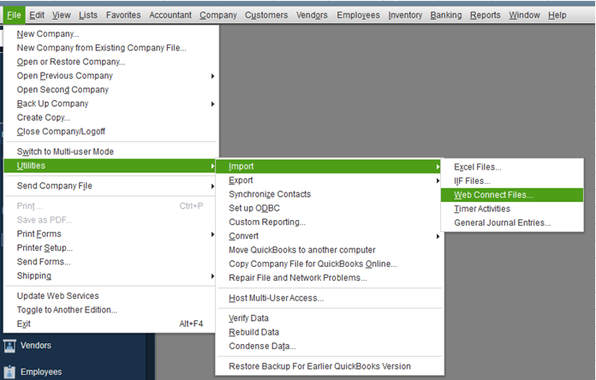Open Vendors in left sidebar
This screenshot has height=380, width=596.
[36, 346]
